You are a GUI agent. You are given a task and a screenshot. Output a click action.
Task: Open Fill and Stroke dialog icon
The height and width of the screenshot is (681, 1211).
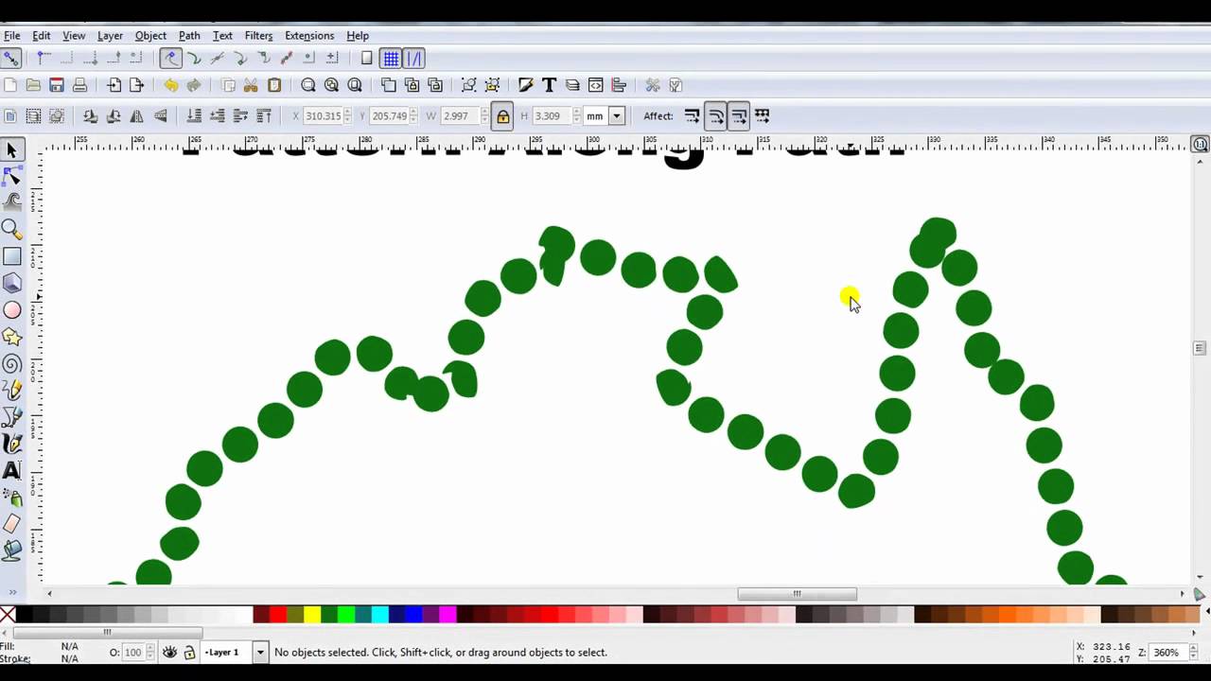[x=525, y=85]
